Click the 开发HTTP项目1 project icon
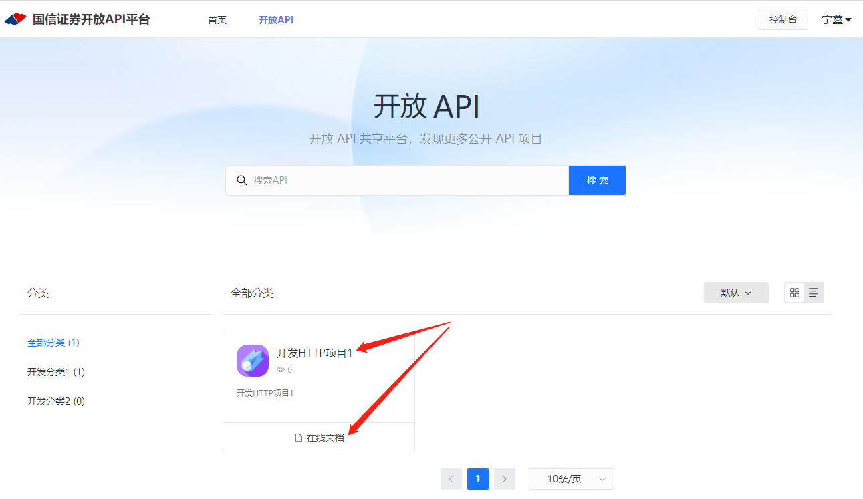Screen dimensions: 863x499 253,361
